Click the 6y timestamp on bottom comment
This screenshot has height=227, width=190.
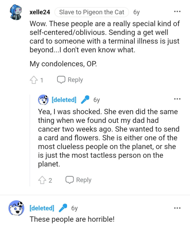(74, 208)
